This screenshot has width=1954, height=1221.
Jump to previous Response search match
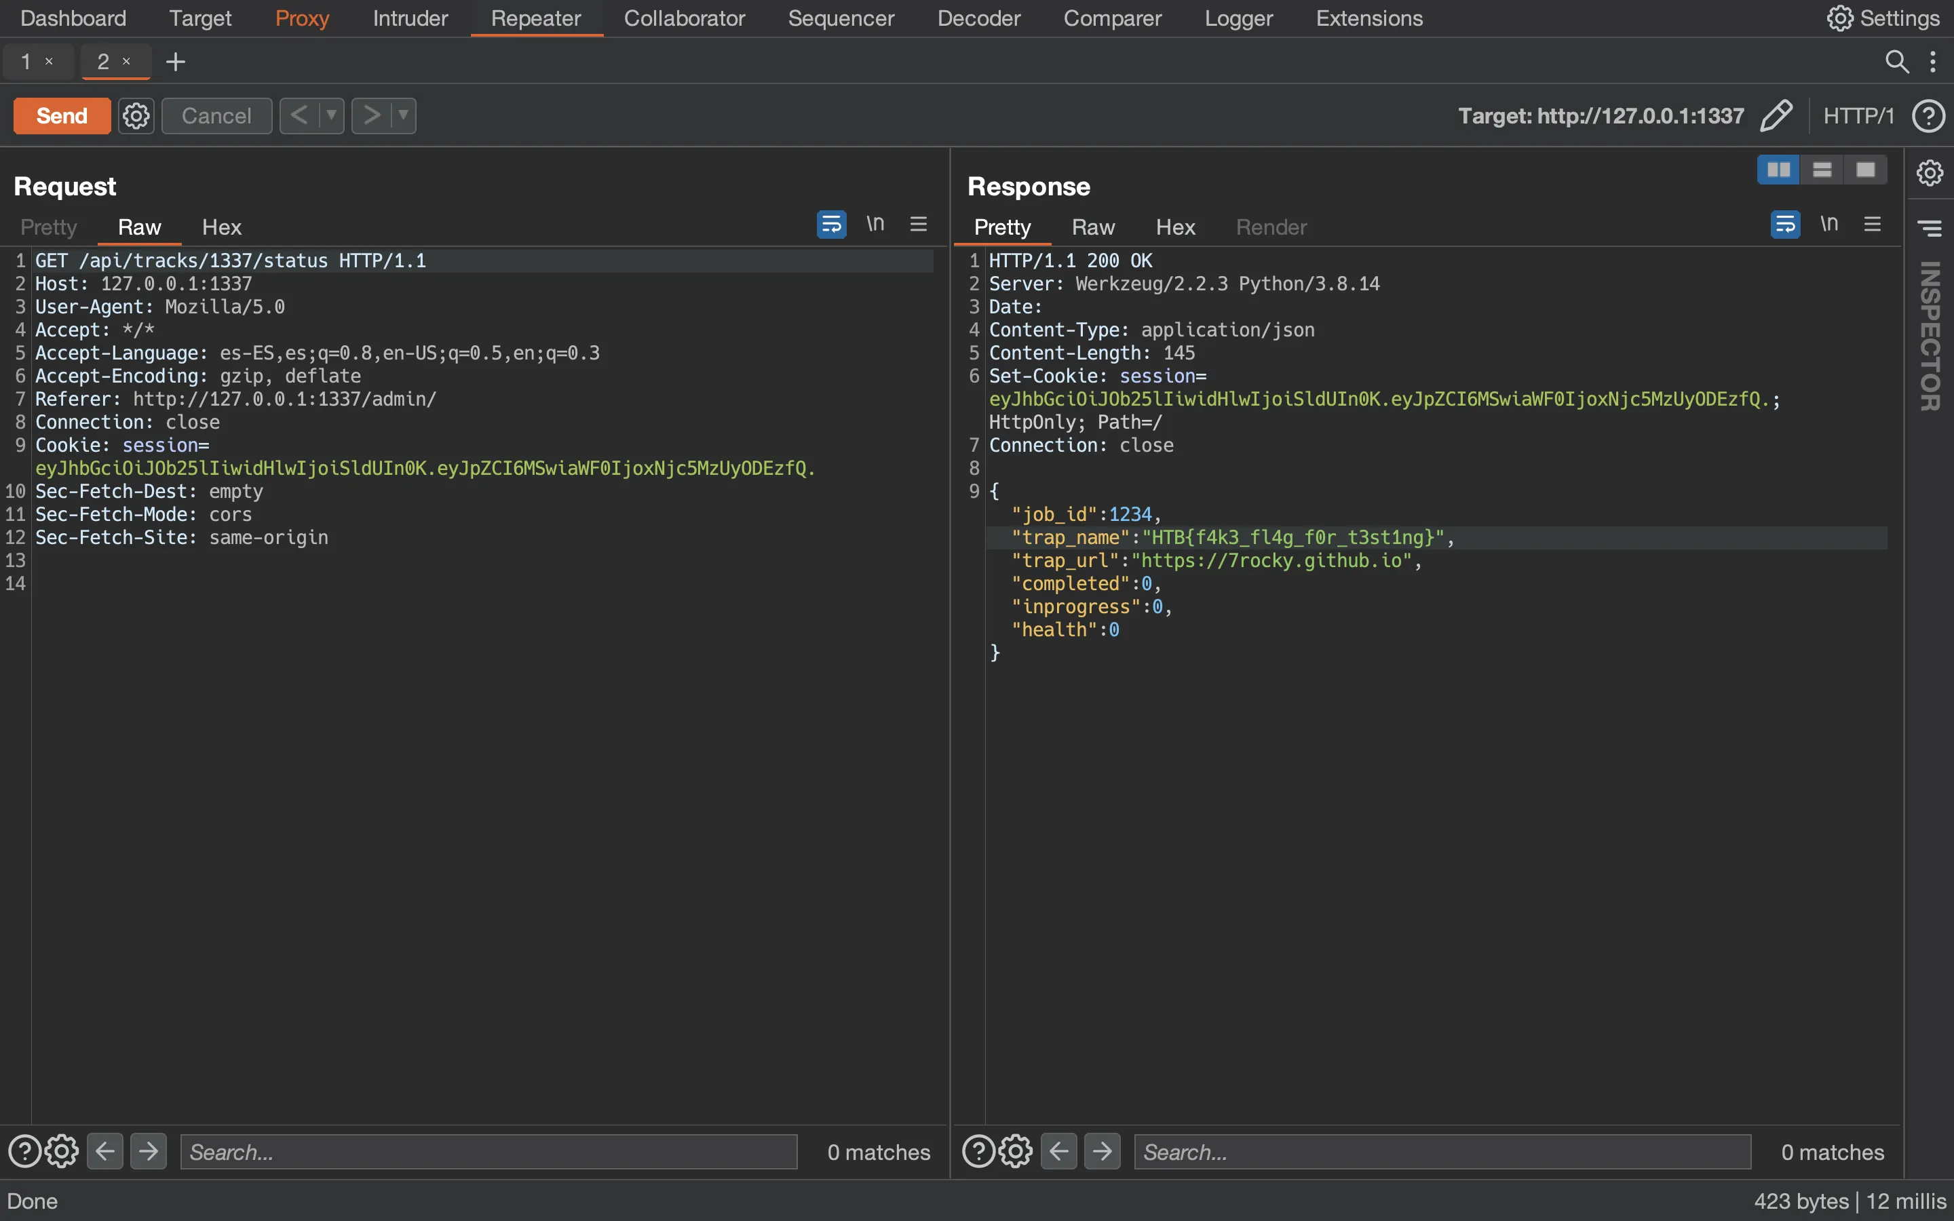pyautogui.click(x=1059, y=1152)
